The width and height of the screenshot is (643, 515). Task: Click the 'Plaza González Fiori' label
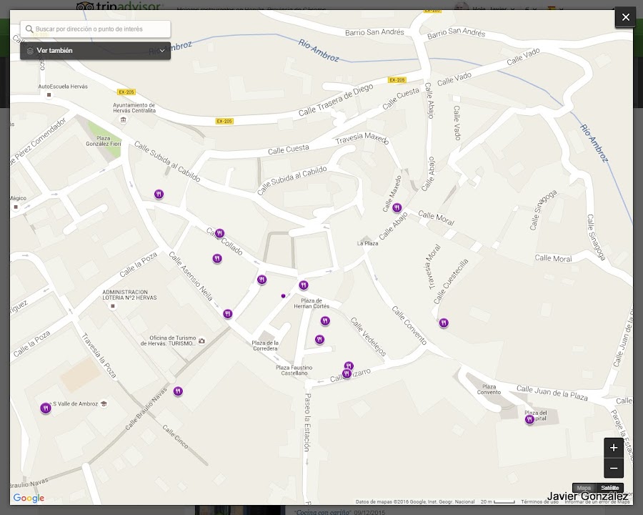click(104, 141)
